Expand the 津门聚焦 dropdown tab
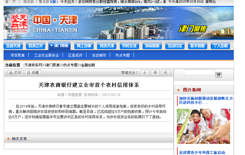Image resolution: width=245 pixels, height=155 pixels. 59,46
